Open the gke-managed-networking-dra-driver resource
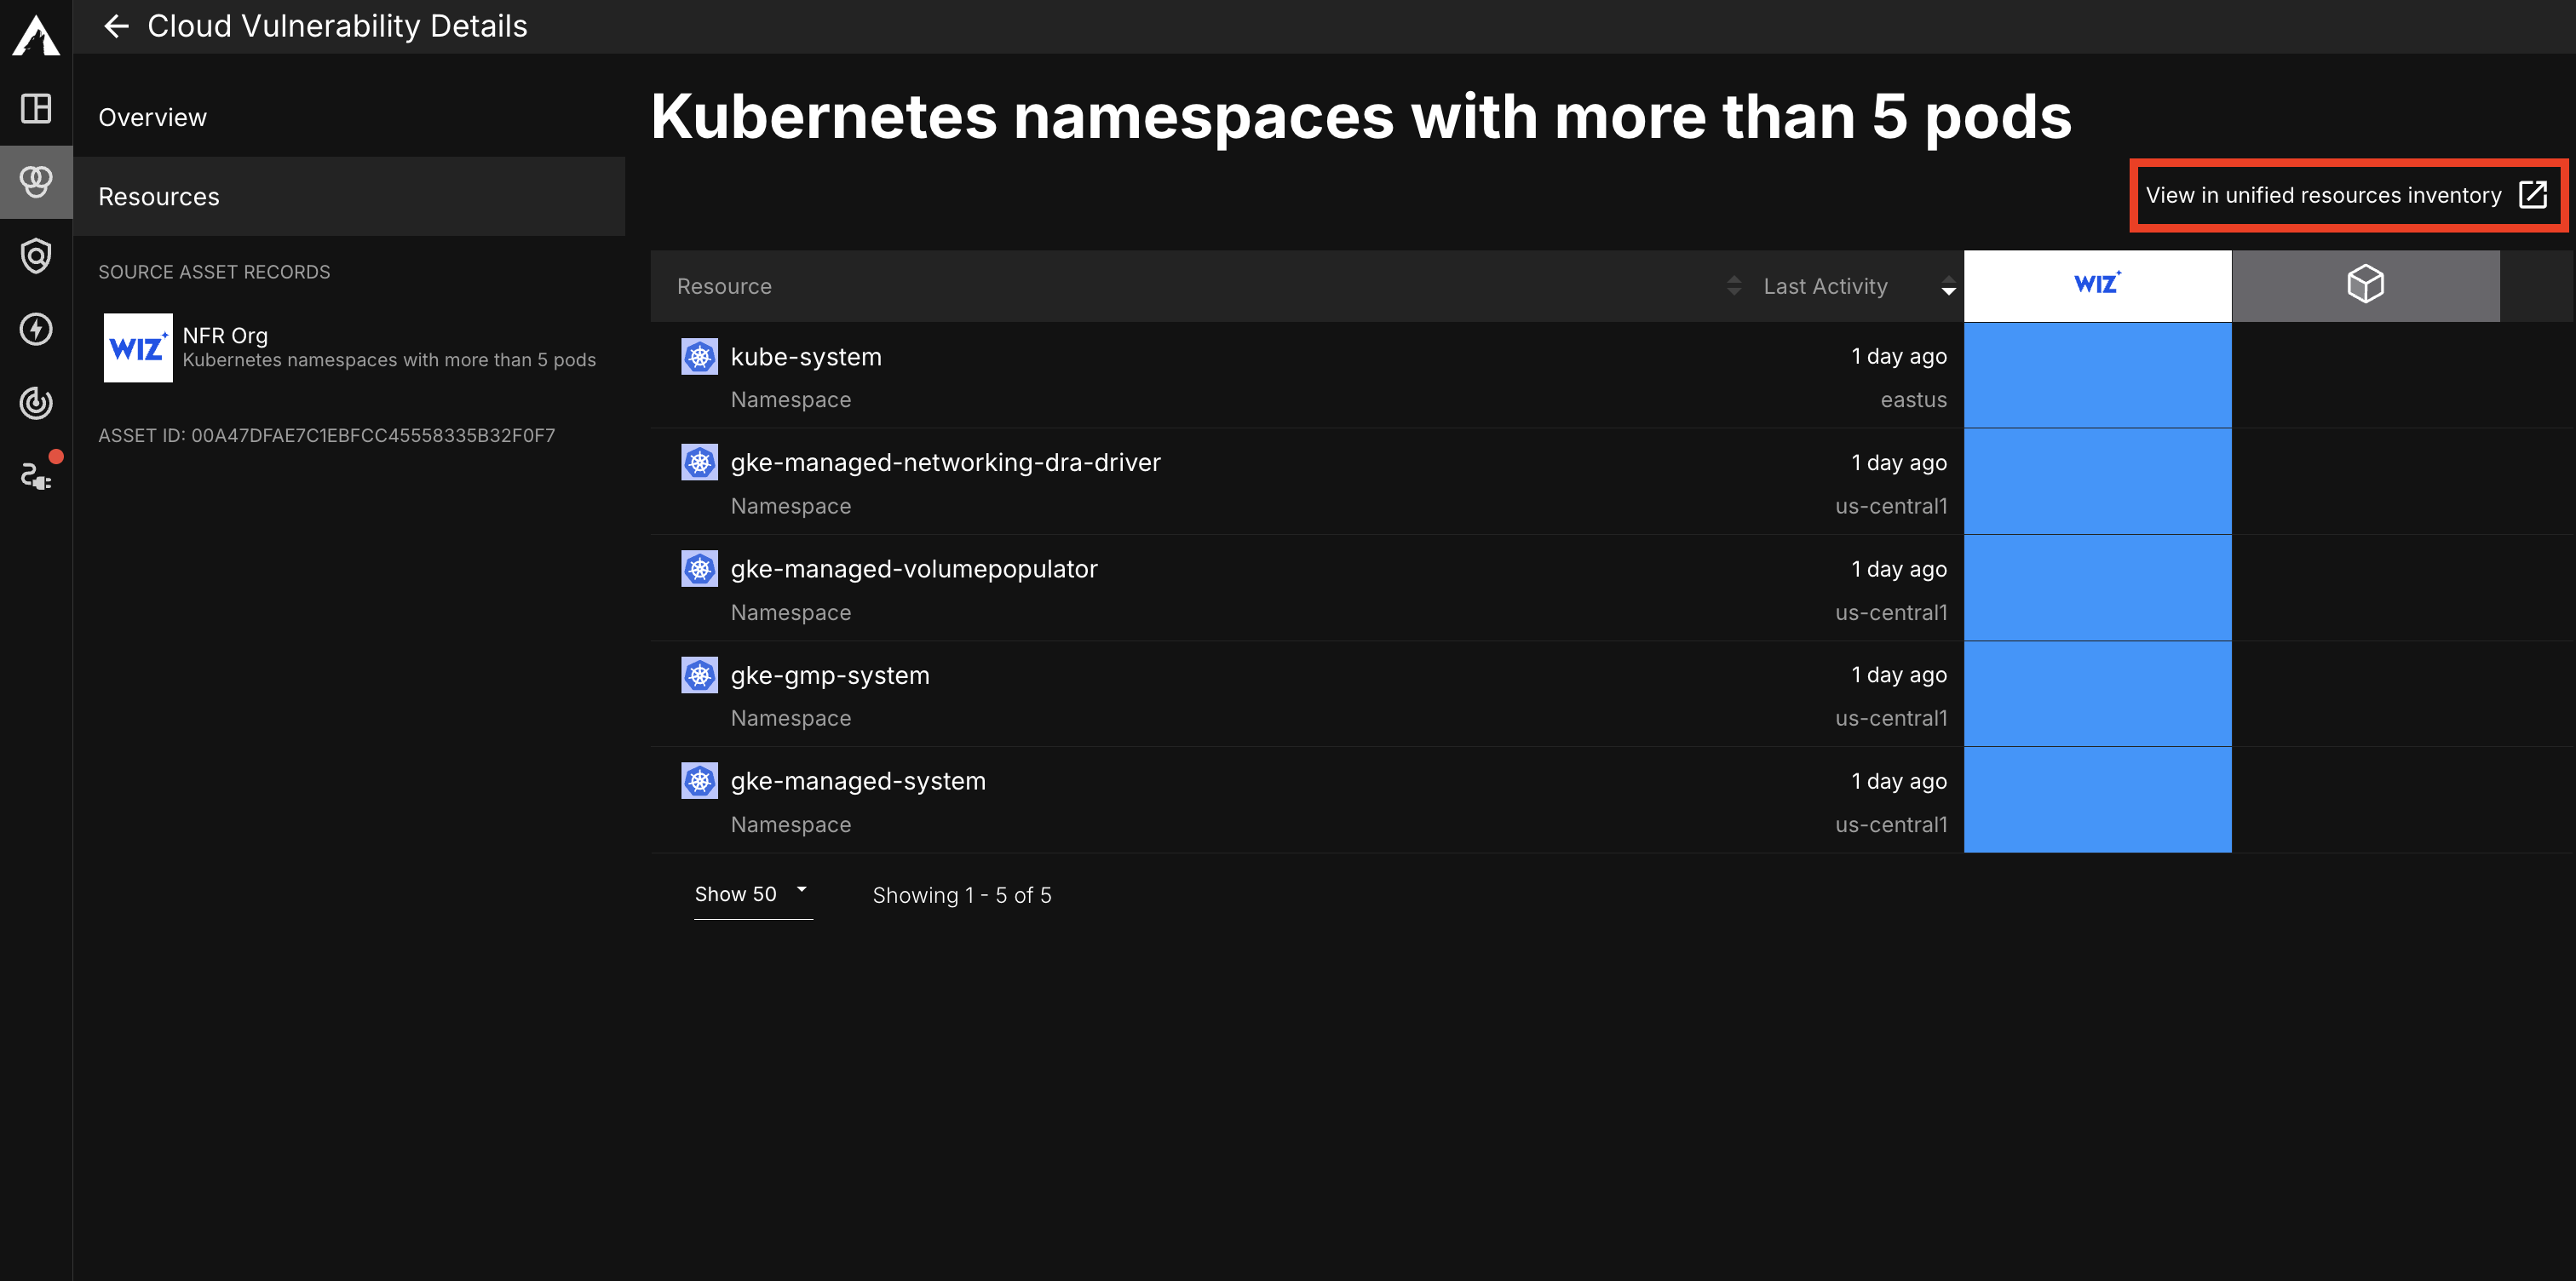 pyautogui.click(x=945, y=462)
